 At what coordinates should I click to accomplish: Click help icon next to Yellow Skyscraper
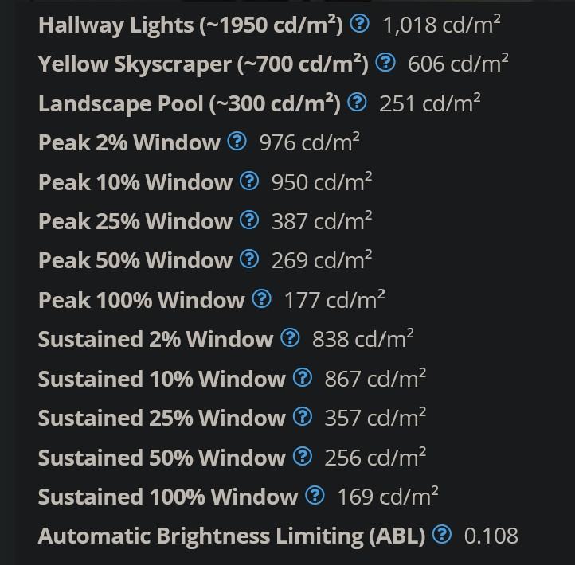pyautogui.click(x=385, y=63)
